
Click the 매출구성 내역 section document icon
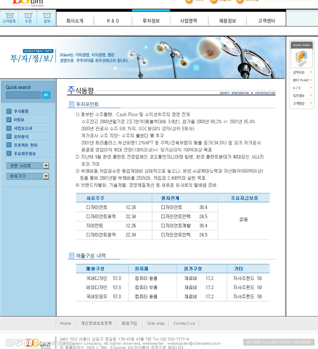point(72,255)
